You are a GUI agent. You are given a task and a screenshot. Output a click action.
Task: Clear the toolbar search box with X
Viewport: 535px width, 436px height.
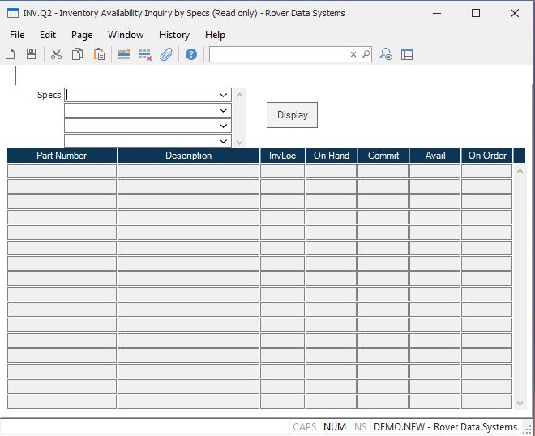(x=353, y=54)
